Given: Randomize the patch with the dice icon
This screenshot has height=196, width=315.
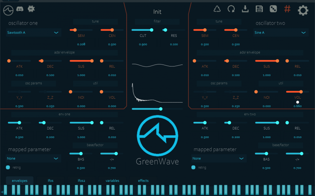Looking at the screenshot, I should [x=273, y=9].
